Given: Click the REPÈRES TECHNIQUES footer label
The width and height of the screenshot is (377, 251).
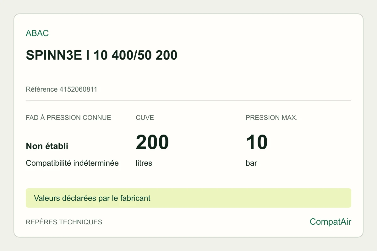Looking at the screenshot, I should (x=64, y=222).
